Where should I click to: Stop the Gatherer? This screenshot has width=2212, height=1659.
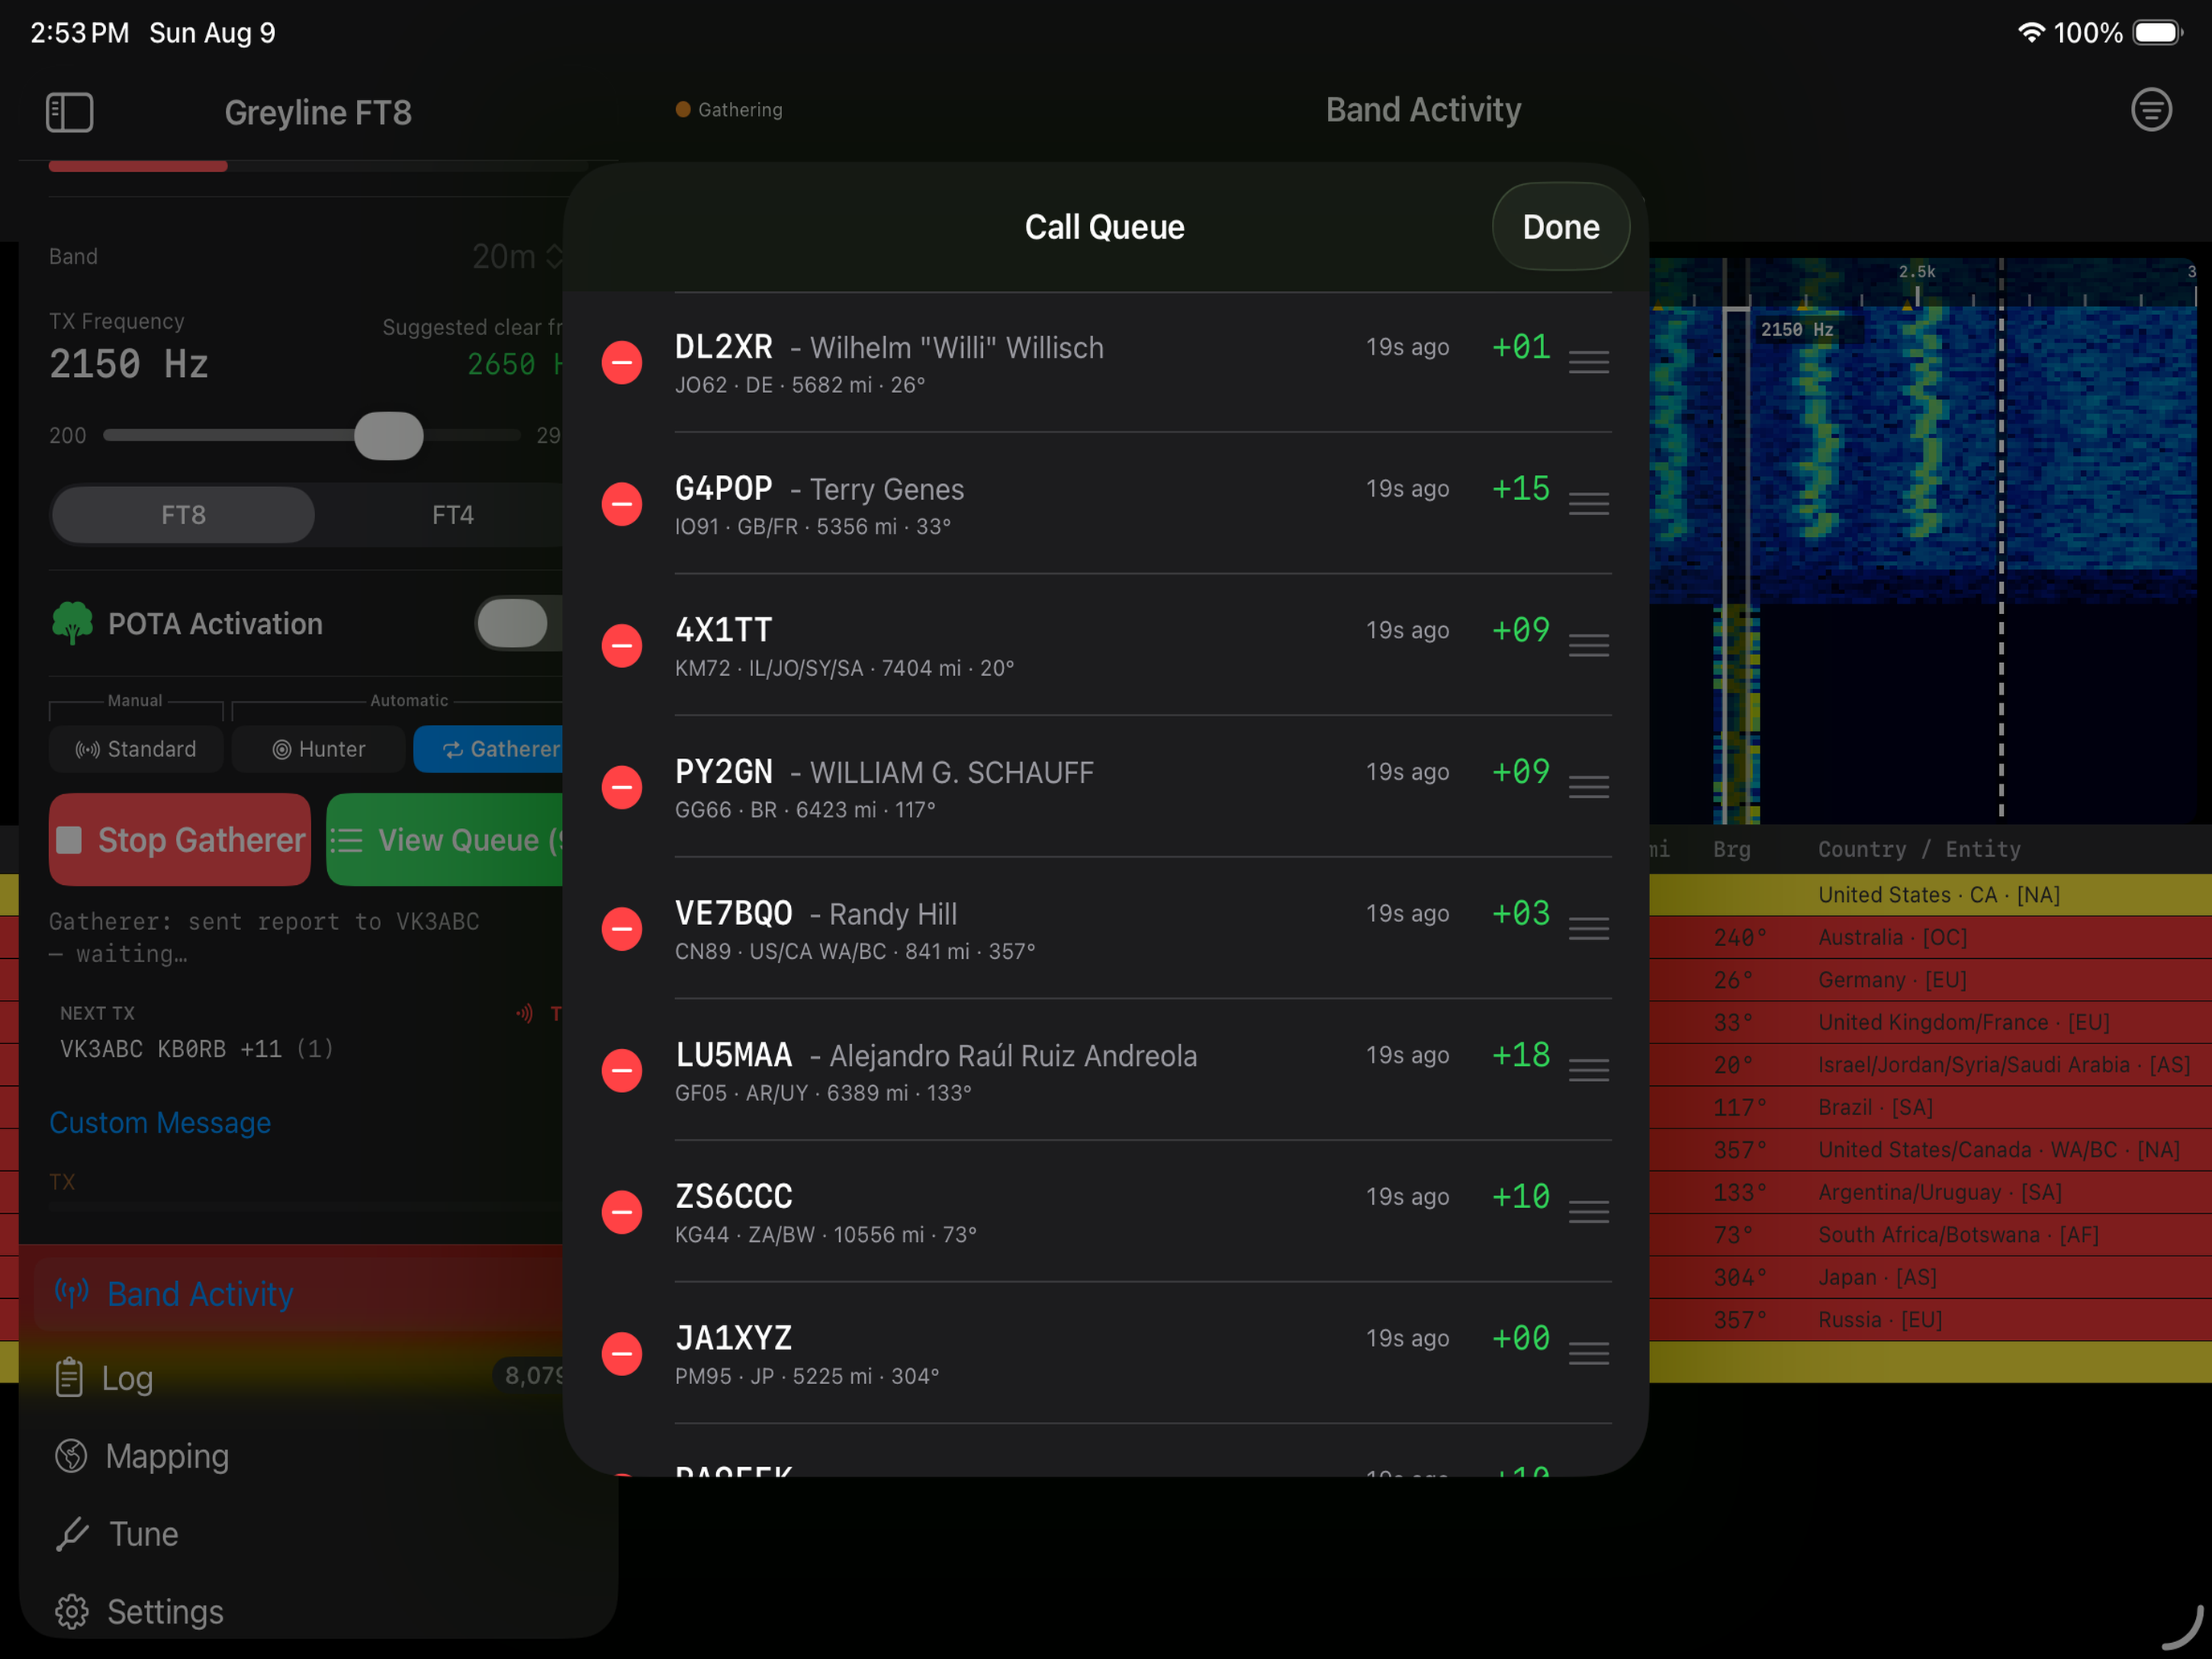(180, 840)
